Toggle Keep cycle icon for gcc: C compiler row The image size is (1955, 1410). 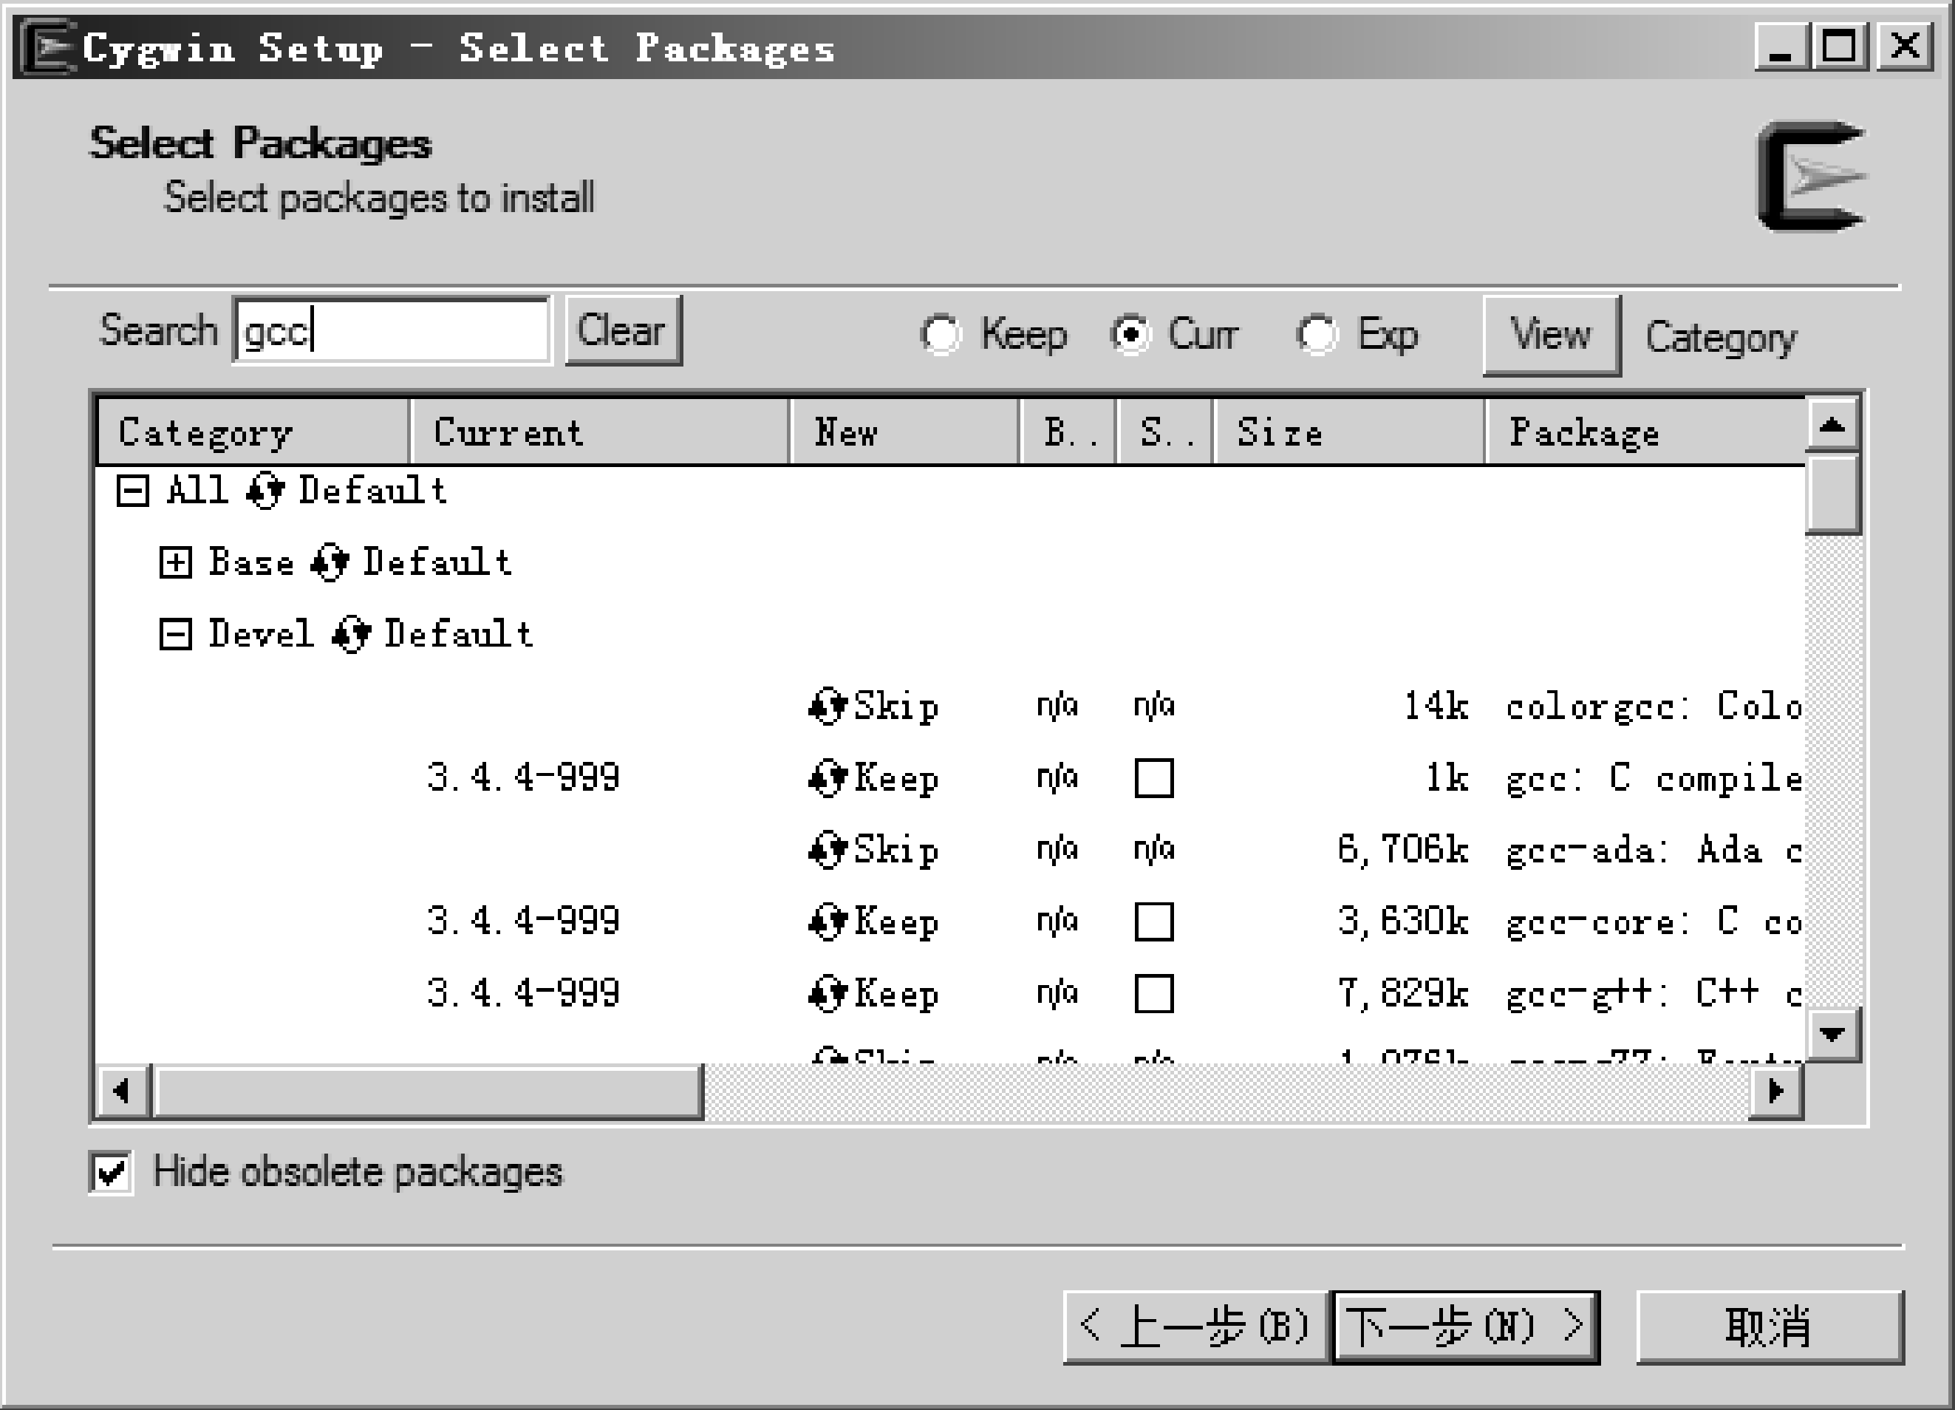pyautogui.click(x=828, y=778)
